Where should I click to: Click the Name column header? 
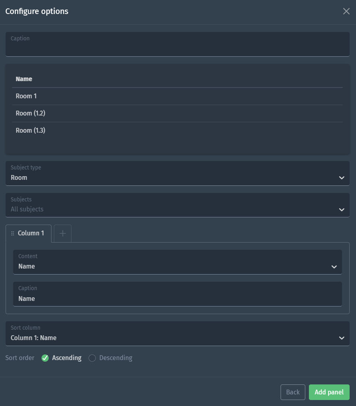(x=24, y=79)
